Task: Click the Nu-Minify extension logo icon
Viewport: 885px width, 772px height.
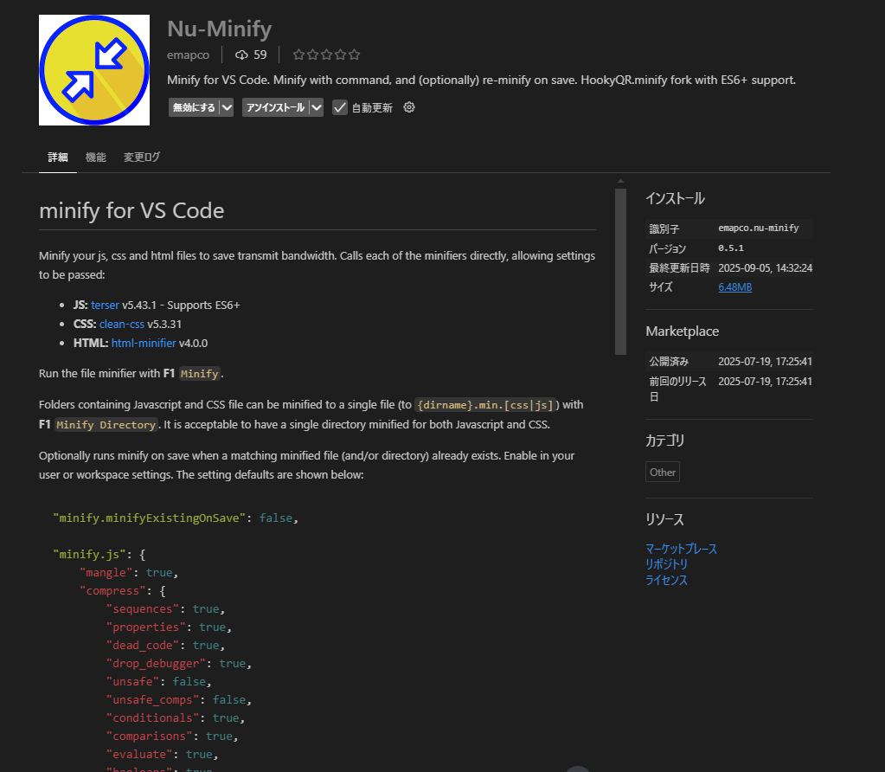Action: (94, 70)
